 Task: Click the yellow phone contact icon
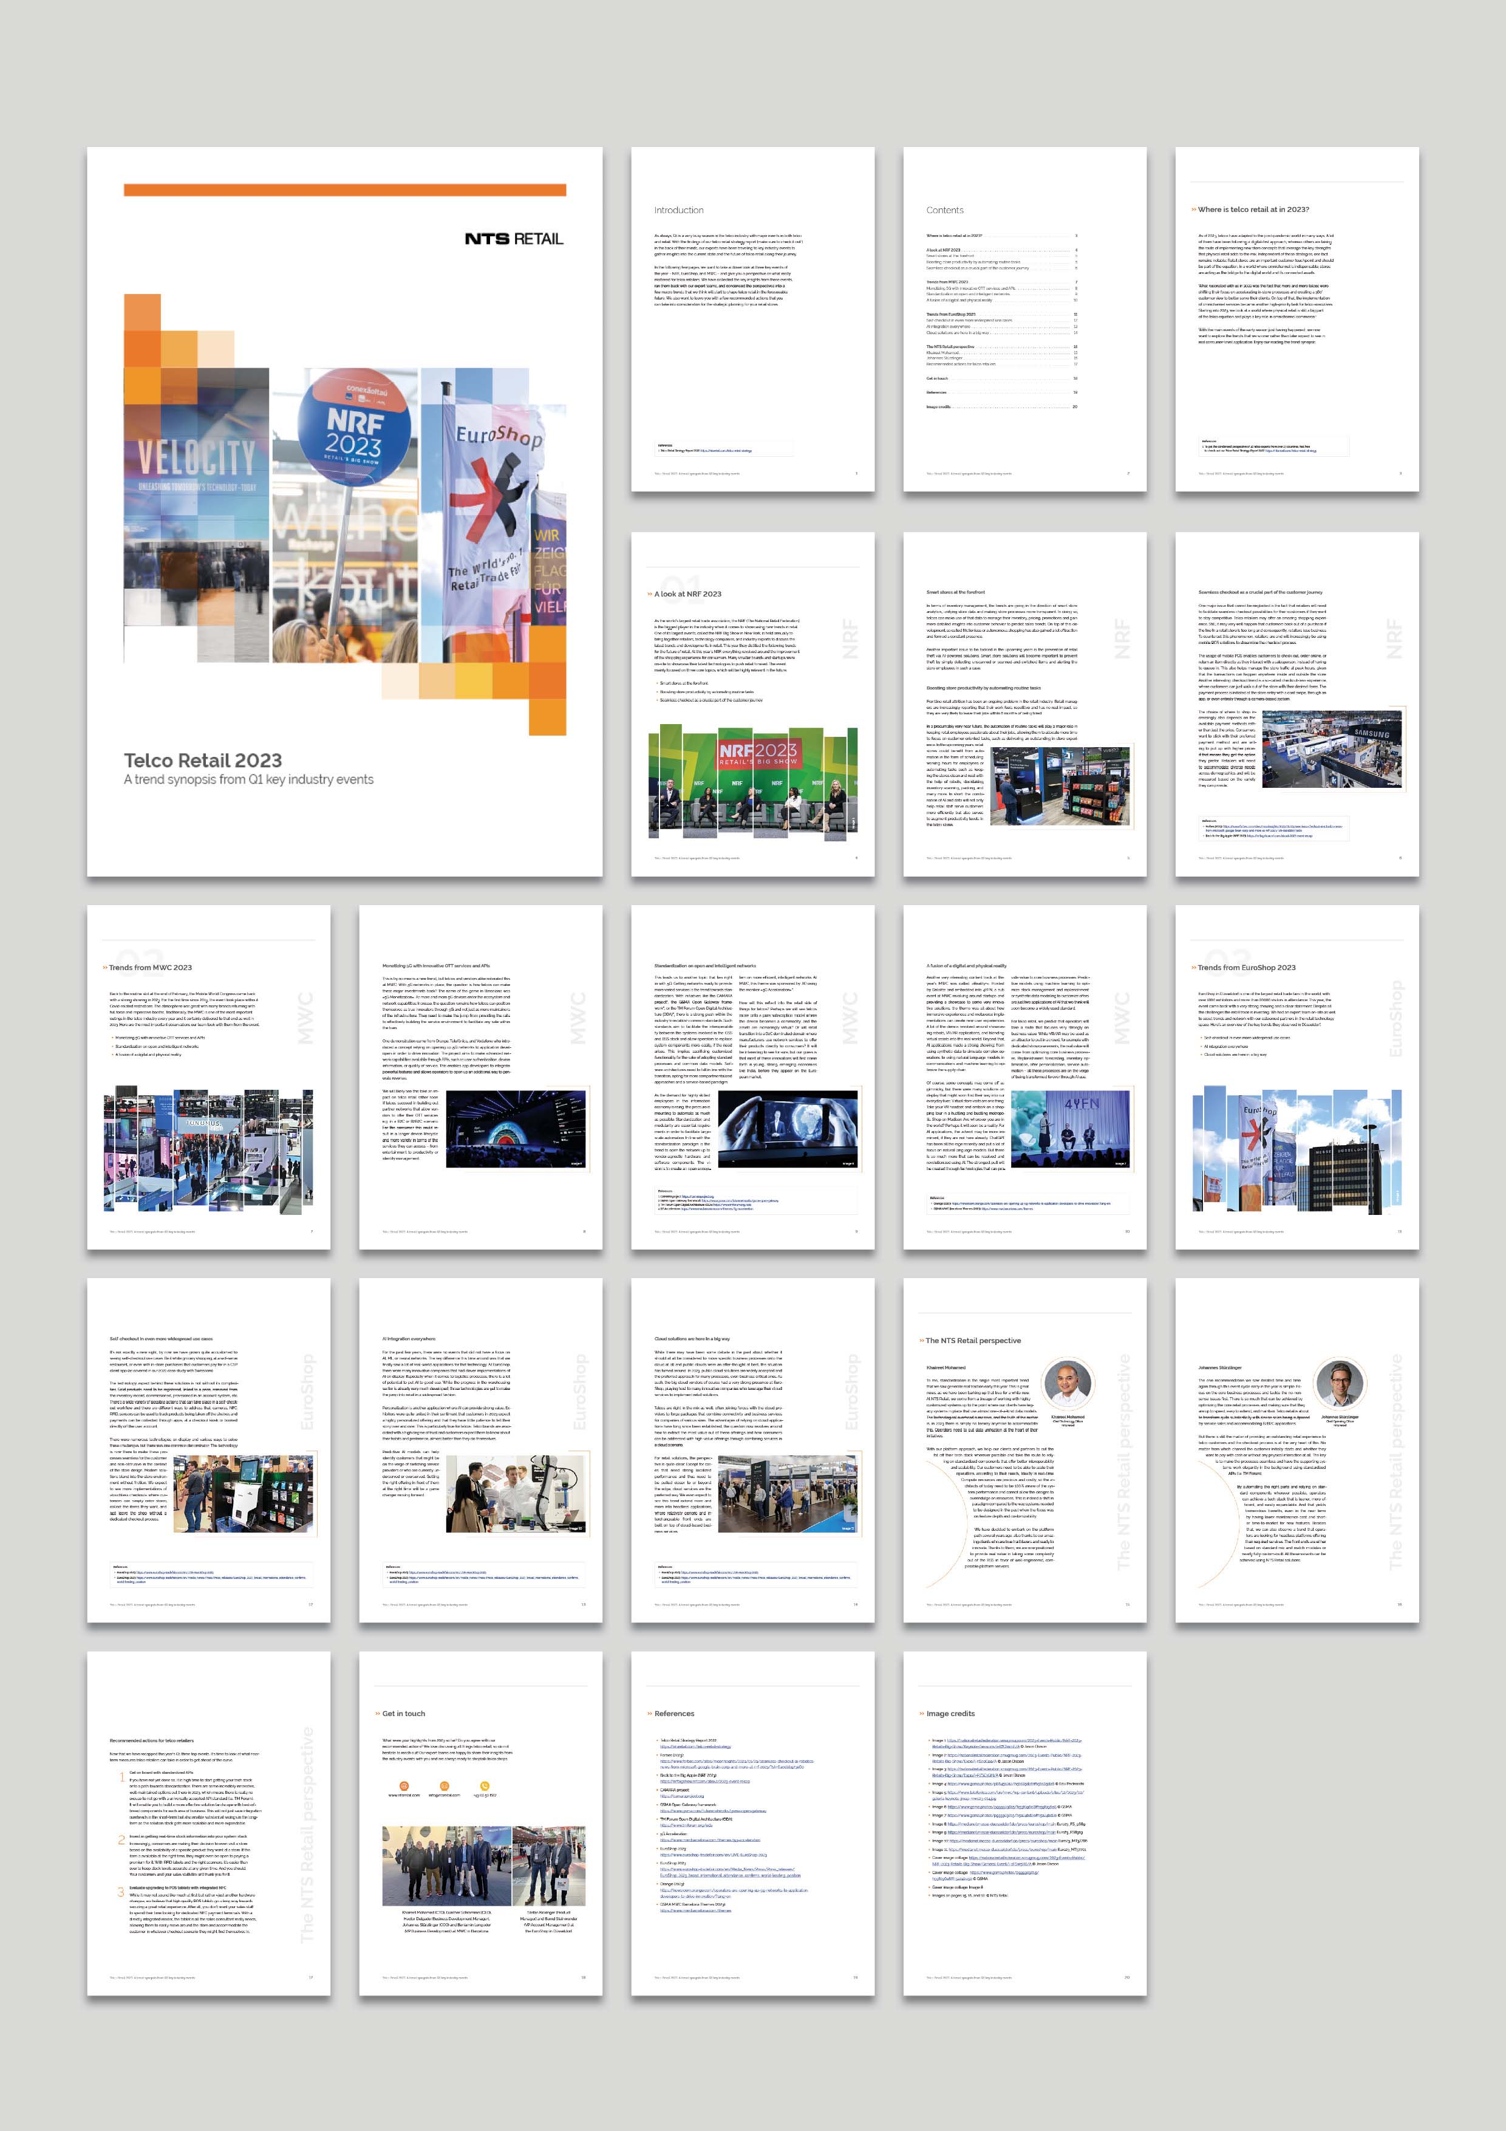(x=485, y=1786)
